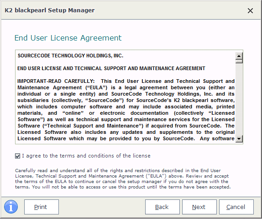Click the scroll down arrow in EULA box
Screen dimensions: 262x219
[x=239, y=139]
